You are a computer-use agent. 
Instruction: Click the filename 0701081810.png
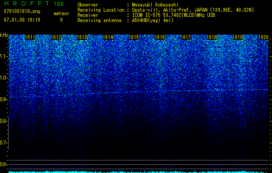click(22, 11)
